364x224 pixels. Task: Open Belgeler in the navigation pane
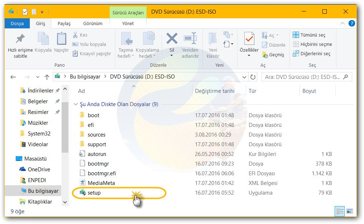pyautogui.click(x=38, y=101)
